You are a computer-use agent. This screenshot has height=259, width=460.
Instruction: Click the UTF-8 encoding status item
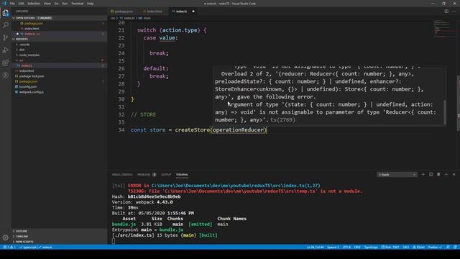[346, 247]
